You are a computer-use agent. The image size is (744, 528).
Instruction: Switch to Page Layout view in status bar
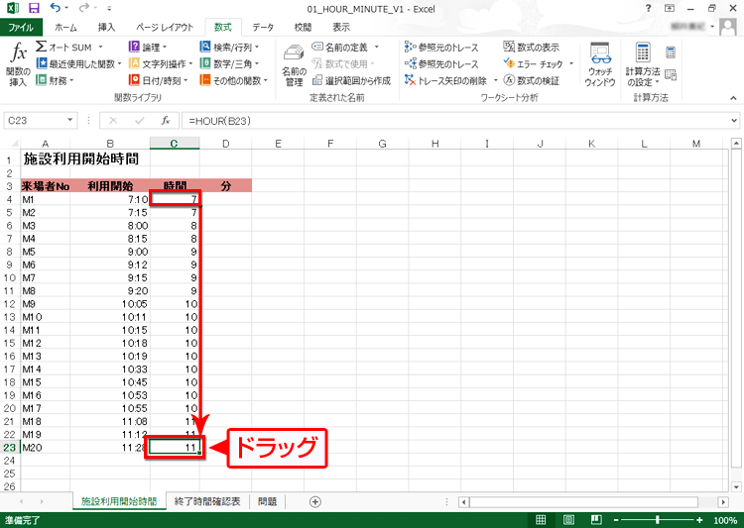[568, 520]
